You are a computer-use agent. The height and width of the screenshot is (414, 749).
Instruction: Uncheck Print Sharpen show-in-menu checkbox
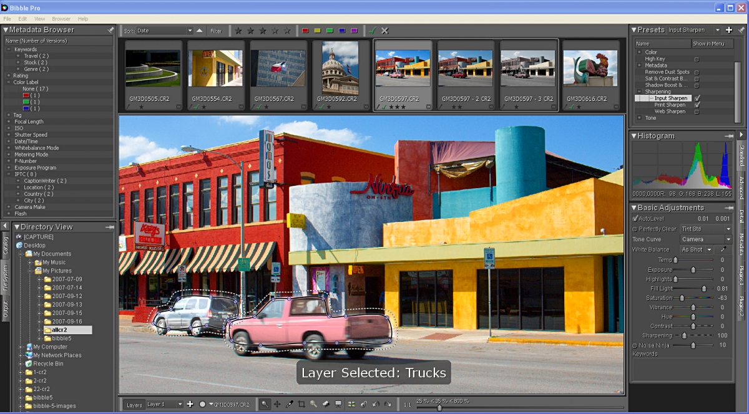(x=697, y=105)
